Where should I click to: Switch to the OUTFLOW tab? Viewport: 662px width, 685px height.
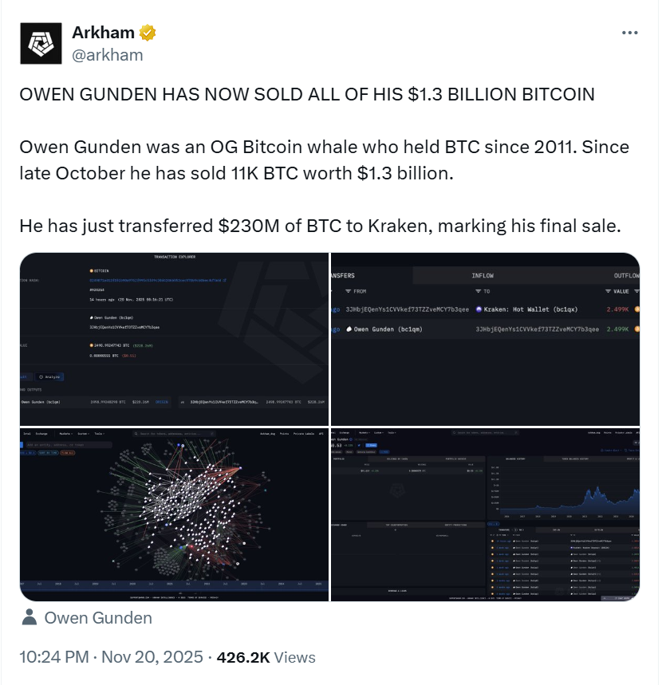coord(628,274)
